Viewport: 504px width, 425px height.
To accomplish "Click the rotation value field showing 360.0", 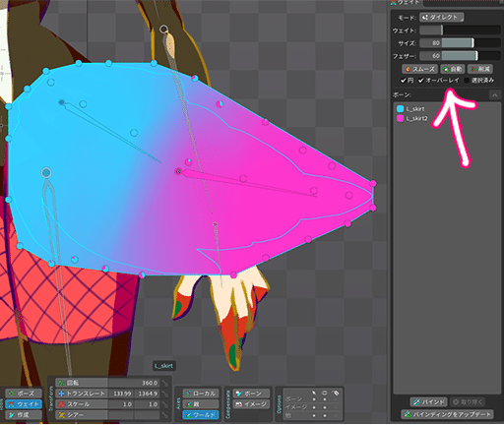I will 134,383.
